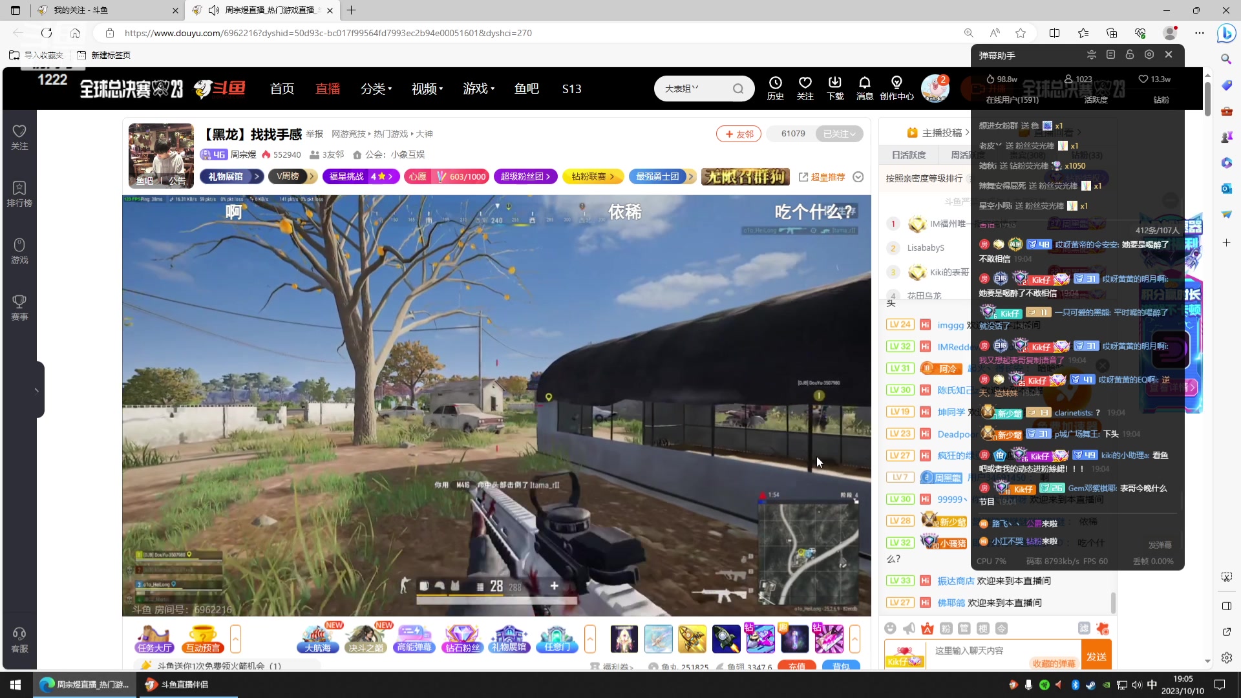The width and height of the screenshot is (1241, 698).
Task: Expand the round chevron beside 超星推荐
Action: coord(858,177)
